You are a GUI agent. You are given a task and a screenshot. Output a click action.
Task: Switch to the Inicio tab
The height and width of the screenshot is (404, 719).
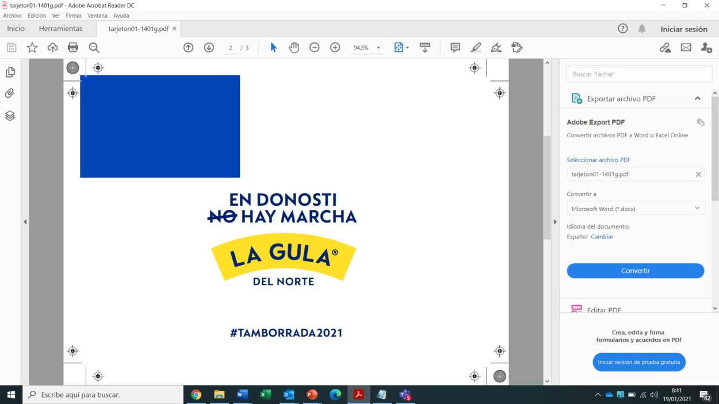pos(16,29)
